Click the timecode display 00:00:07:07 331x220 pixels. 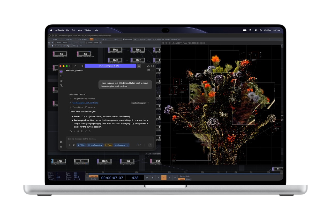pos(112,178)
